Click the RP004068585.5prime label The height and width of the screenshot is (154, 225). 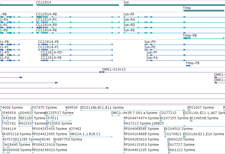click(141, 129)
